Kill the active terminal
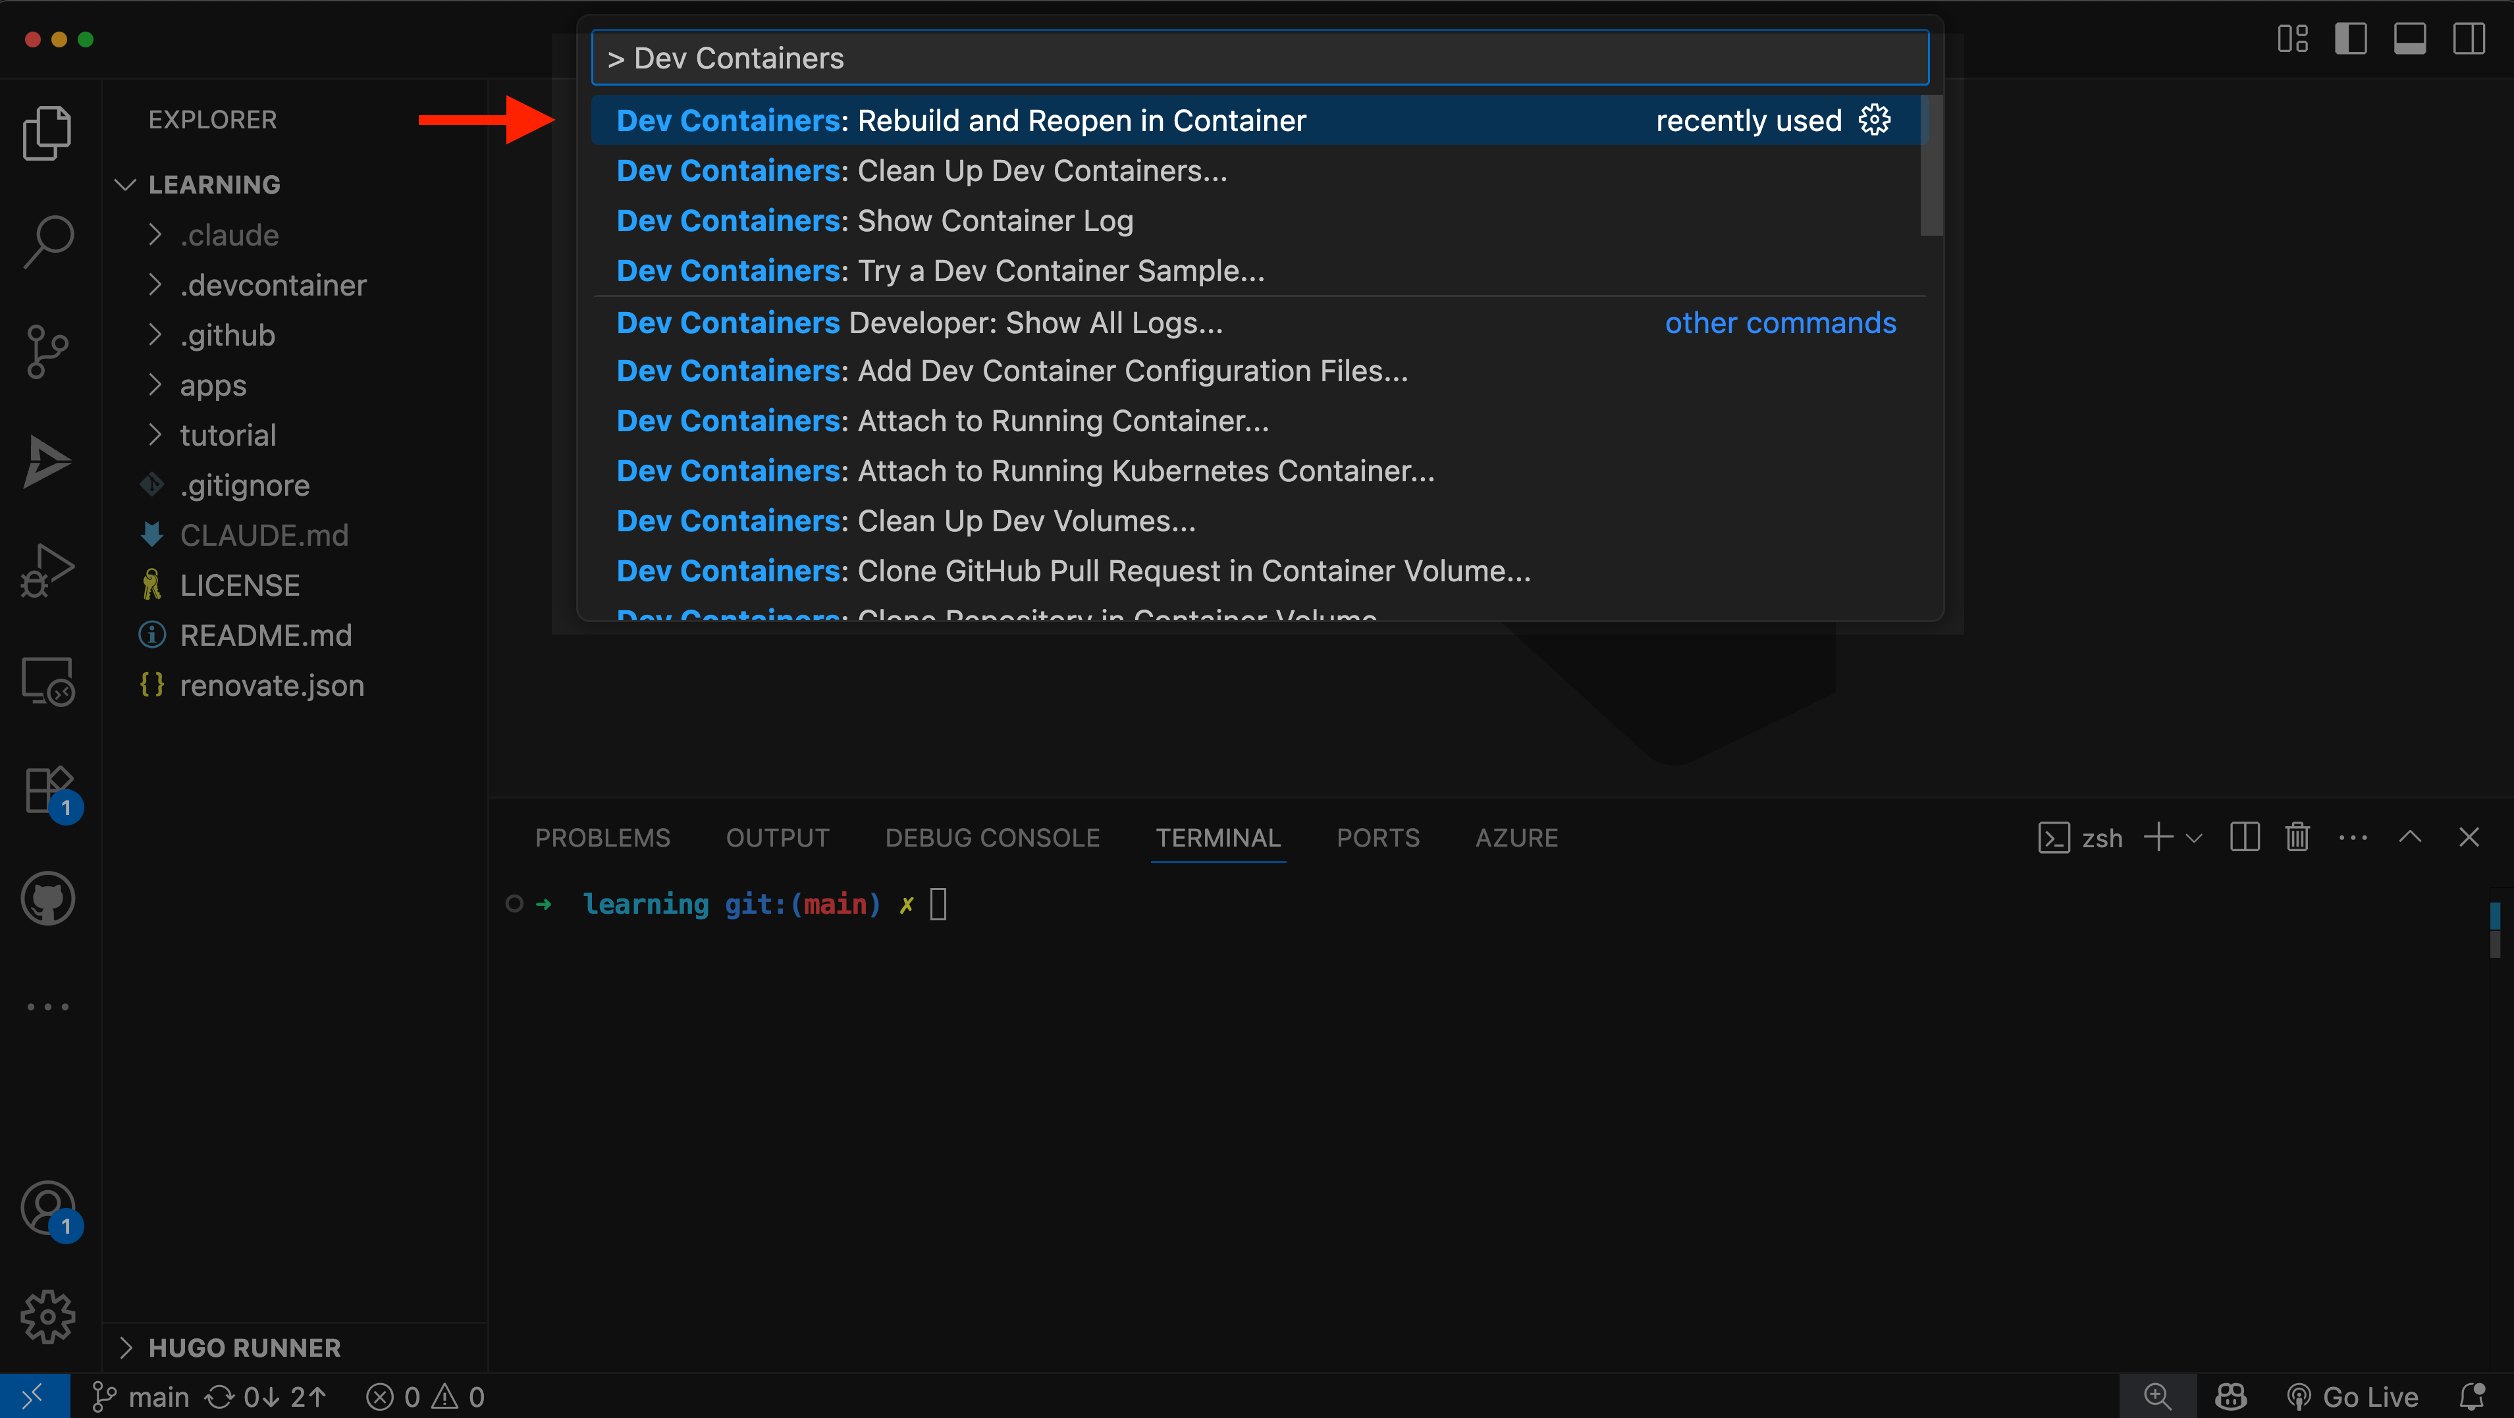Screen dimensions: 2514x1418 (2297, 836)
